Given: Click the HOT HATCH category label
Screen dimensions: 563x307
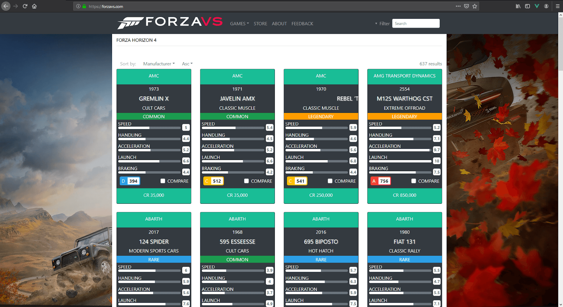Looking at the screenshot, I should (x=321, y=251).
